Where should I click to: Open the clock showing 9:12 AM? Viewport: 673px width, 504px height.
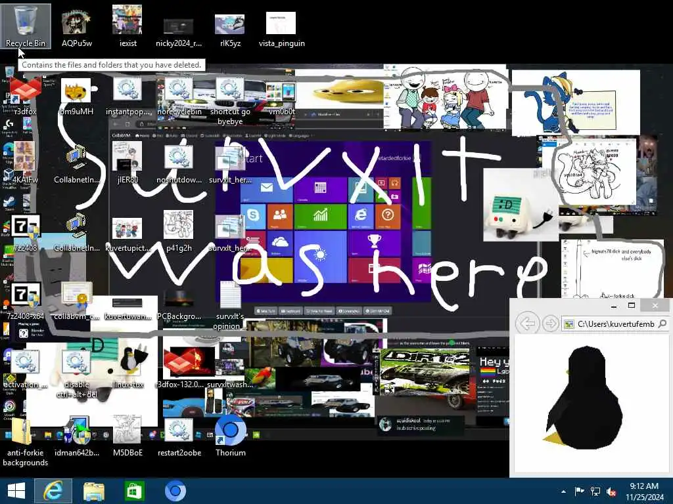[644, 492]
